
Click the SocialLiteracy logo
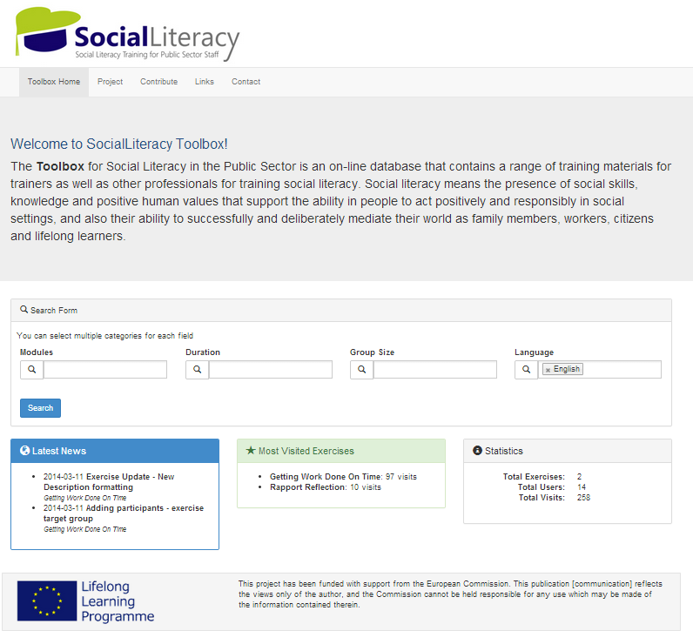pyautogui.click(x=127, y=35)
